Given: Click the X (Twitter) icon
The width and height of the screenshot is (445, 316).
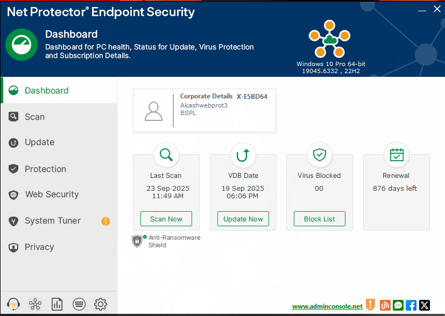Looking at the screenshot, I should (425, 305).
